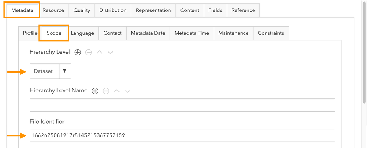
Task: Switch to Metadata Date sub-tab
Action: pyautogui.click(x=148, y=33)
